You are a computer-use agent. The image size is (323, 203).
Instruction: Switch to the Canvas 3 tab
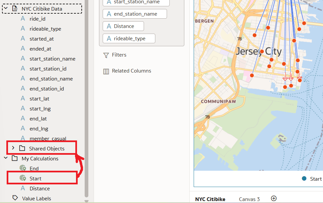pyautogui.click(x=249, y=199)
